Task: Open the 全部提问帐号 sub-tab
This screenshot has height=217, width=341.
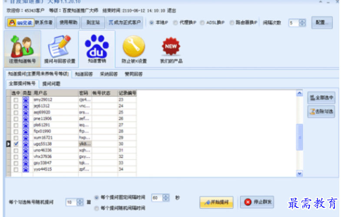Action: point(22,83)
